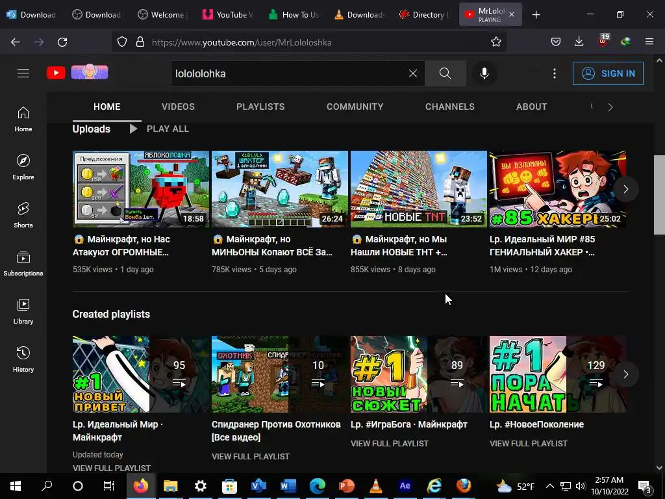Open the uBlock extension icon showing 19
665x499 pixels.
[x=603, y=41]
